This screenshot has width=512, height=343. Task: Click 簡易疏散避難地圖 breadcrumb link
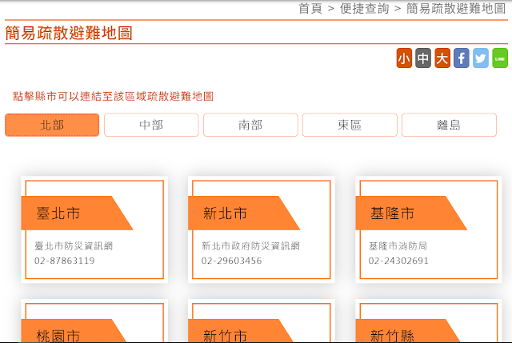click(456, 9)
